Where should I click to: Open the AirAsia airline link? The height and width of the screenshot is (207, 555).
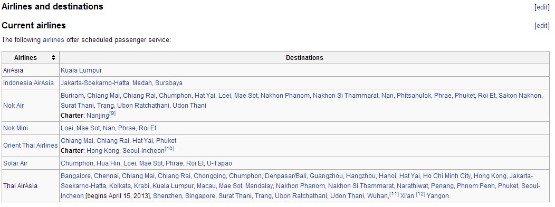[x=13, y=70]
